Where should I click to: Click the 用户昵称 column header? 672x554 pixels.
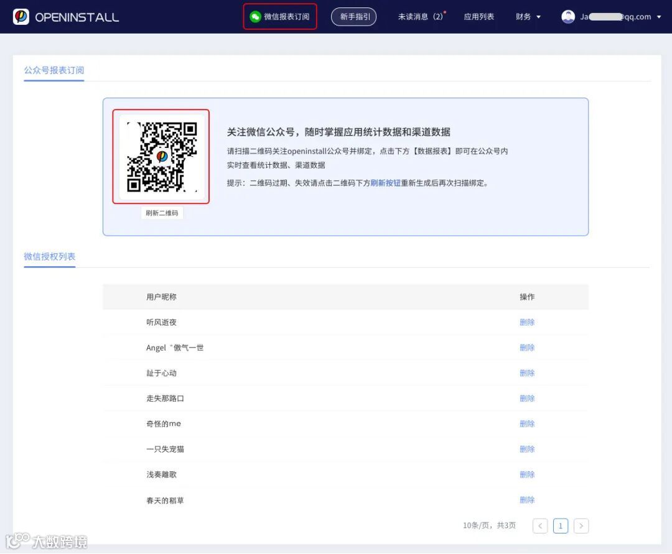161,297
